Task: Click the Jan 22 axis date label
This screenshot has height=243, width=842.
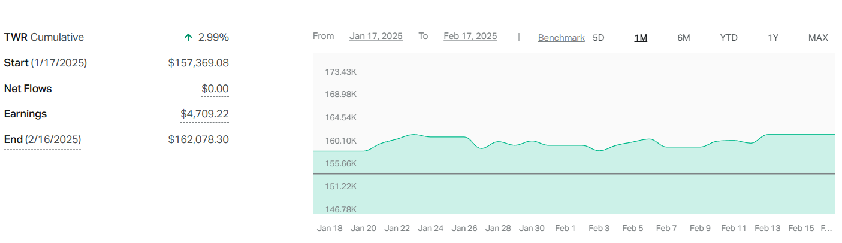Action: coord(397,228)
